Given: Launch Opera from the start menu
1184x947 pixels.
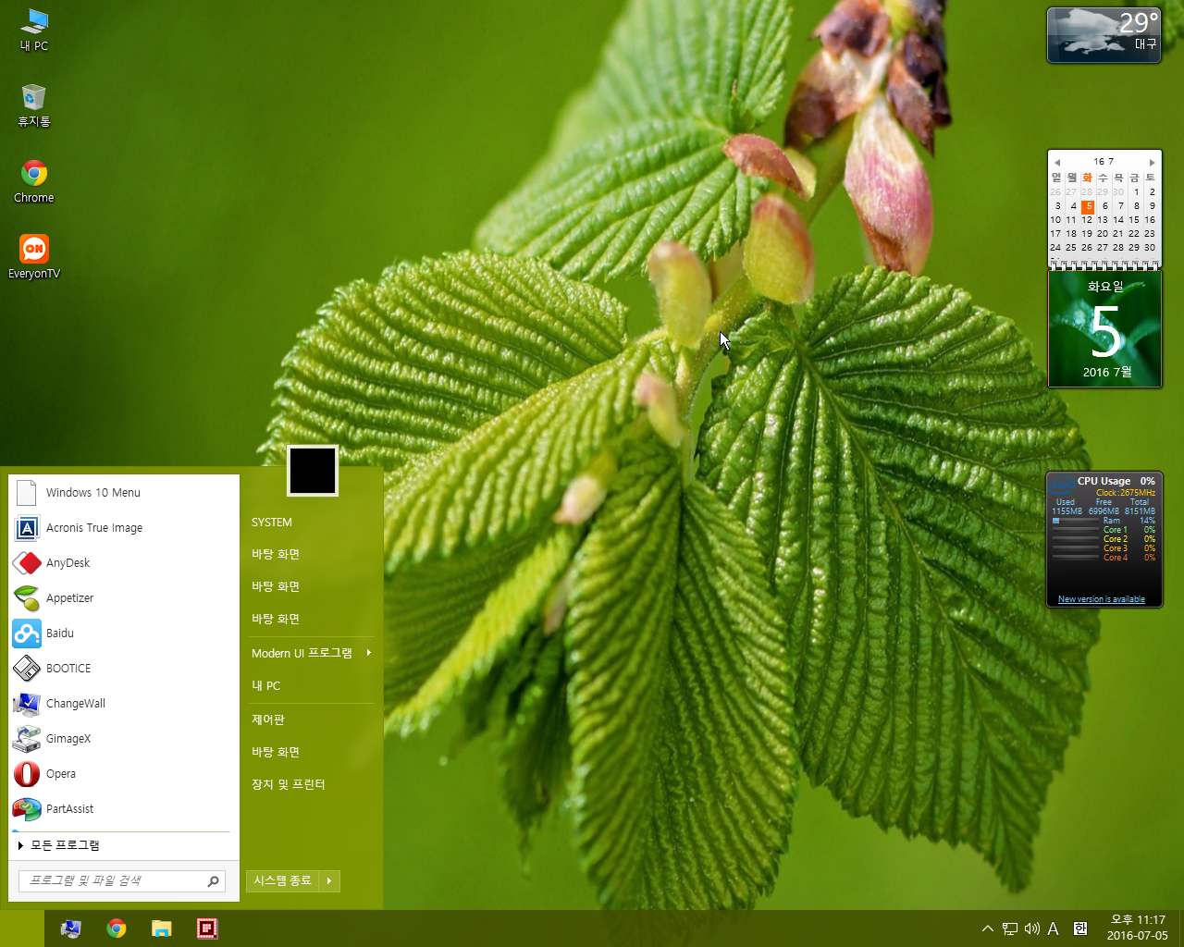Looking at the screenshot, I should 124,774.
